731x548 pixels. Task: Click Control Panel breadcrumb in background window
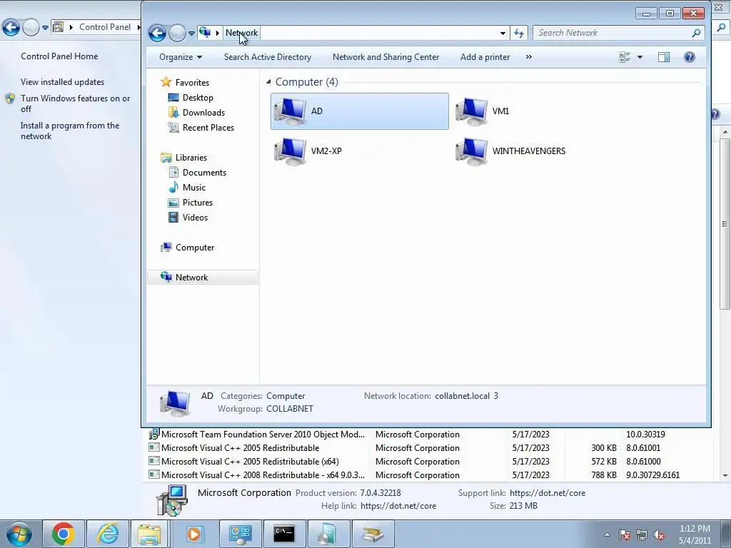tap(105, 27)
